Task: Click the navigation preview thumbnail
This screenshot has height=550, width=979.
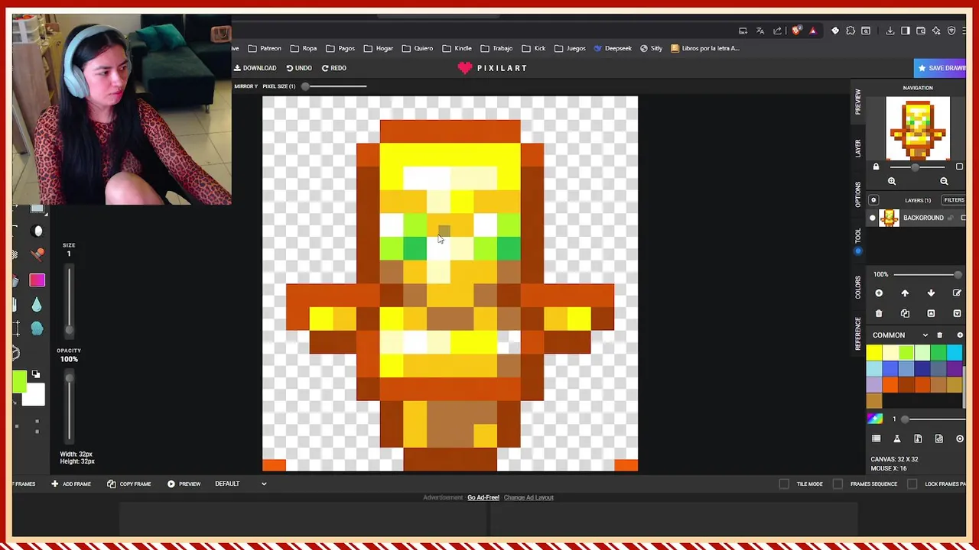Action: [x=918, y=128]
